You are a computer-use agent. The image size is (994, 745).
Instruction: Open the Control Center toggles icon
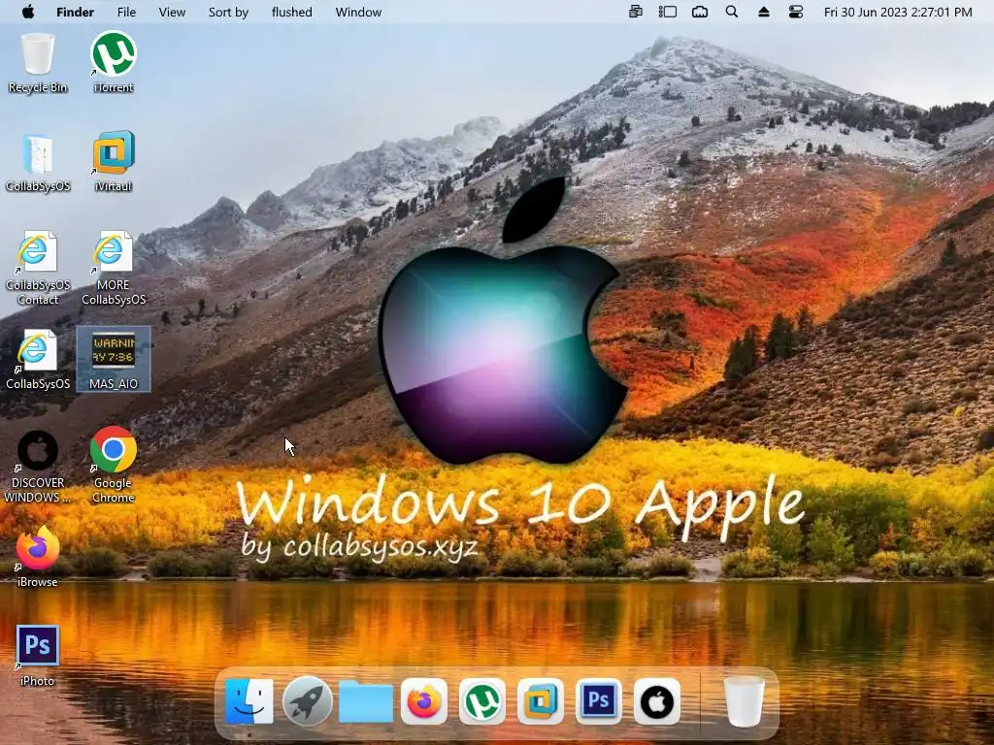[796, 12]
